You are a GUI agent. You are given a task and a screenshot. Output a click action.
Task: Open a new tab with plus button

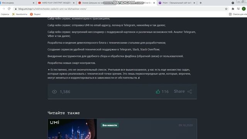(201, 3)
